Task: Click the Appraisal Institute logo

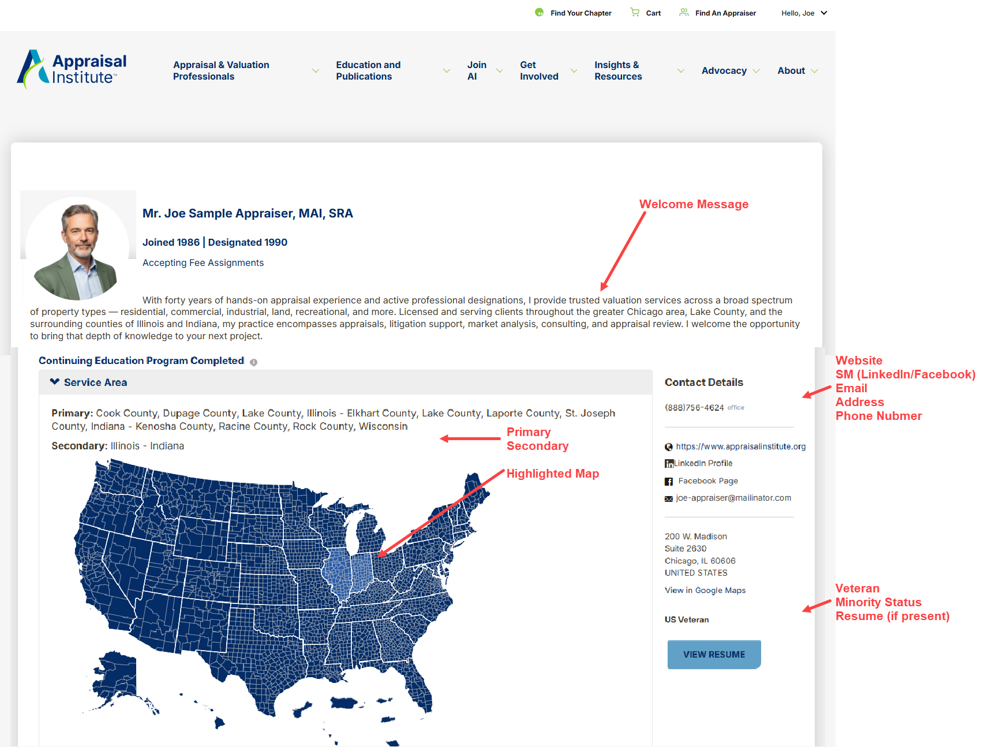Action: (72, 69)
